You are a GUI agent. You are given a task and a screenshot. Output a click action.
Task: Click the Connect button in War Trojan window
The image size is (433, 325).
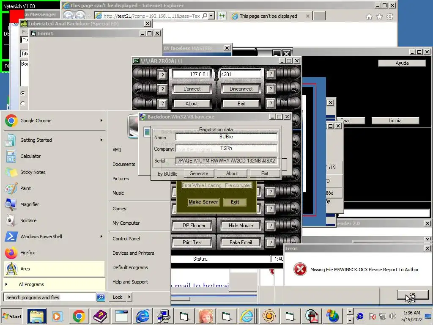192,89
